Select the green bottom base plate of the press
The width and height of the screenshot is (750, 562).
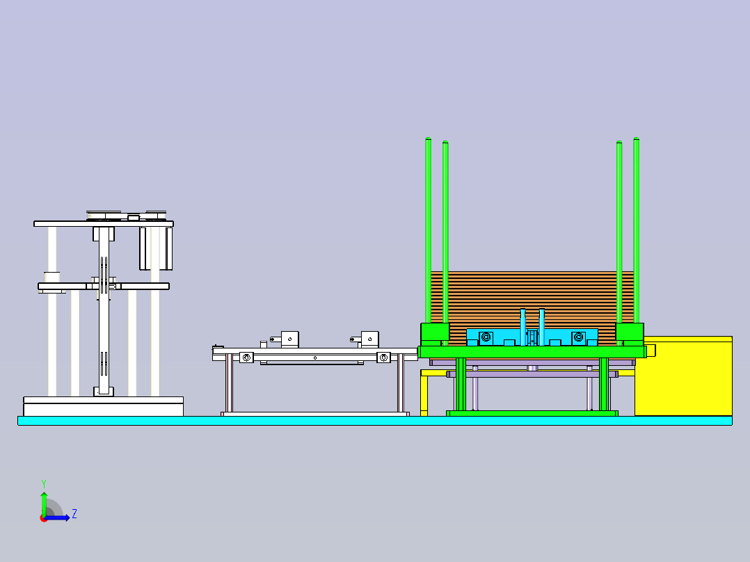pyautogui.click(x=532, y=413)
